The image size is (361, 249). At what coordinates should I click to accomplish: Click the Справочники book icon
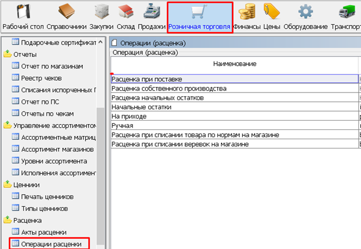[67, 12]
